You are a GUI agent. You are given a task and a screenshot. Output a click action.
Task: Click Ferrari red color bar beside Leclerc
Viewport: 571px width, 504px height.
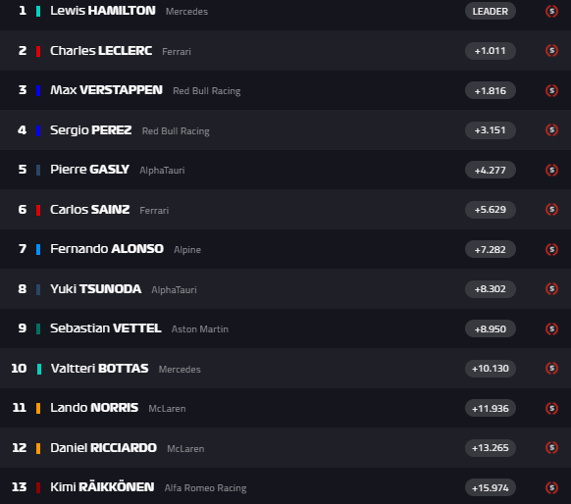coord(38,51)
